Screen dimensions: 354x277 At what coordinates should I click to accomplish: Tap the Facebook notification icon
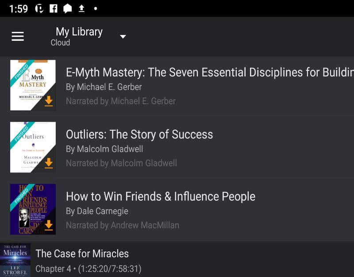point(54,8)
